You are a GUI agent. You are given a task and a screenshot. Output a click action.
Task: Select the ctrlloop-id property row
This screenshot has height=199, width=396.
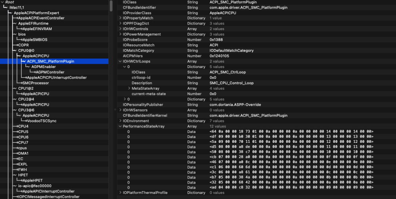click(x=257, y=78)
